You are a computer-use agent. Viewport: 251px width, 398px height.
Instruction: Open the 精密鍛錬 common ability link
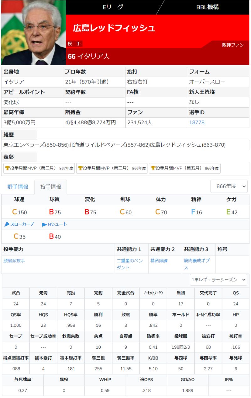pos(159,261)
